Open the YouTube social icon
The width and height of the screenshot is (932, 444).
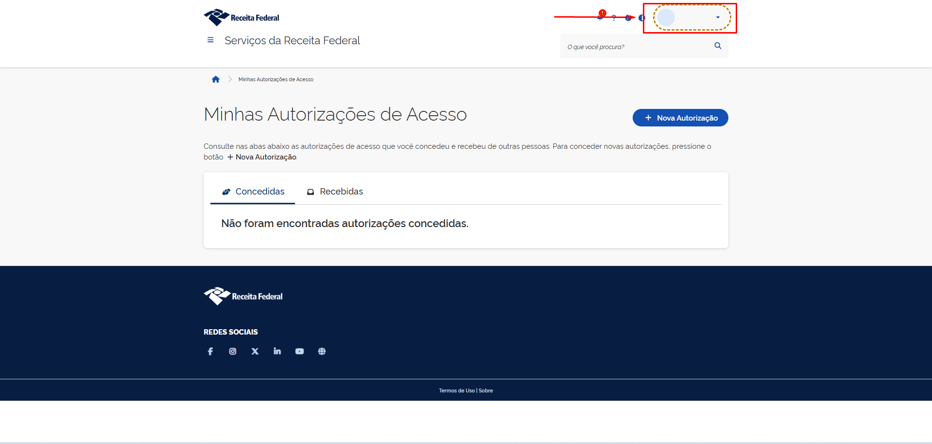pos(299,351)
